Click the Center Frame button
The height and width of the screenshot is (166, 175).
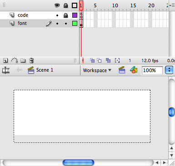click(x=83, y=60)
